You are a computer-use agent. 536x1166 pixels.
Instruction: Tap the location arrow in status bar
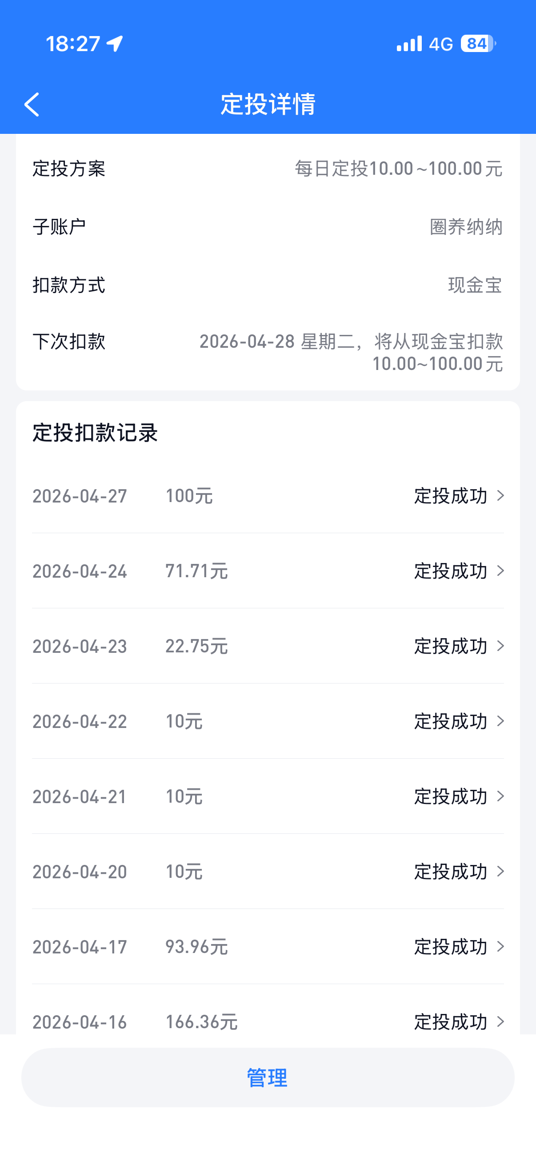[115, 44]
